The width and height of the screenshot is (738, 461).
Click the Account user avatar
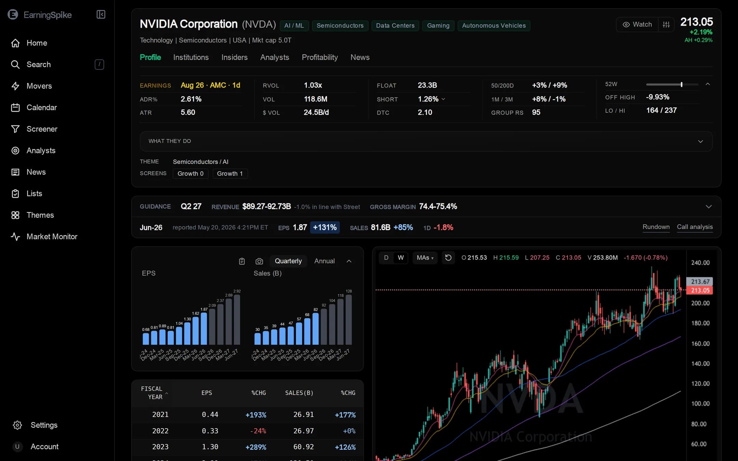coord(17,447)
